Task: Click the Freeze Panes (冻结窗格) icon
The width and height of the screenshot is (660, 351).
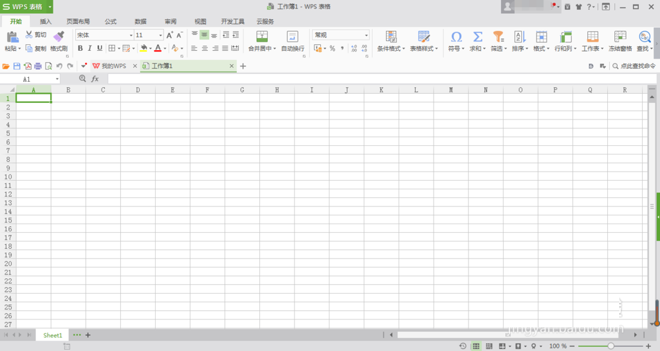Action: (x=620, y=36)
